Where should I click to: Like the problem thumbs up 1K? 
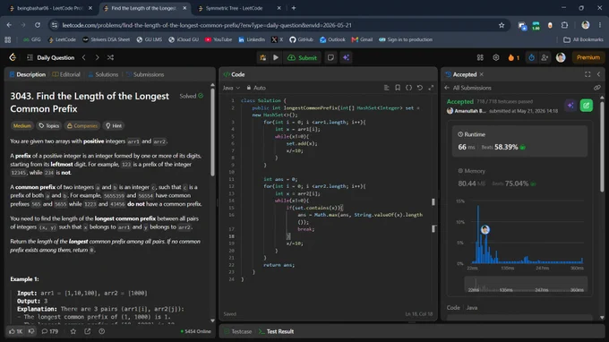[16, 331]
